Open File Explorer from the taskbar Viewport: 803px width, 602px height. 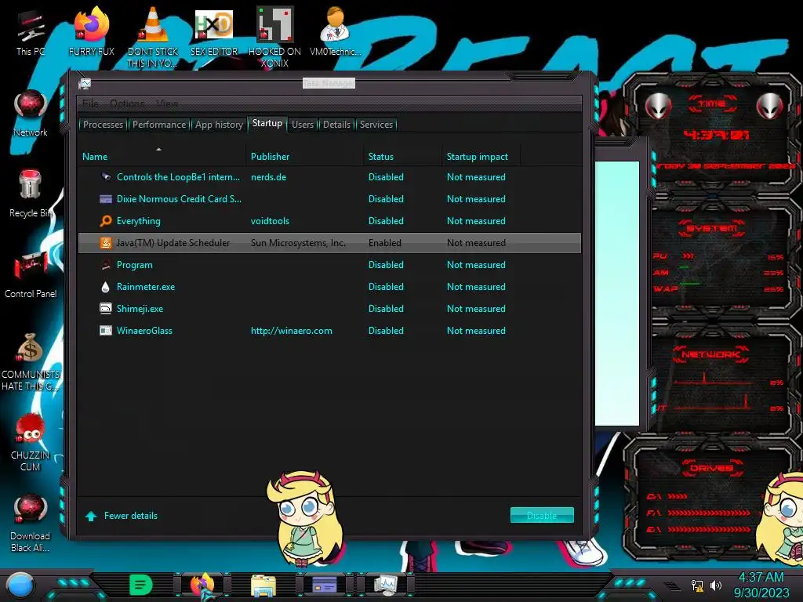[x=263, y=585]
